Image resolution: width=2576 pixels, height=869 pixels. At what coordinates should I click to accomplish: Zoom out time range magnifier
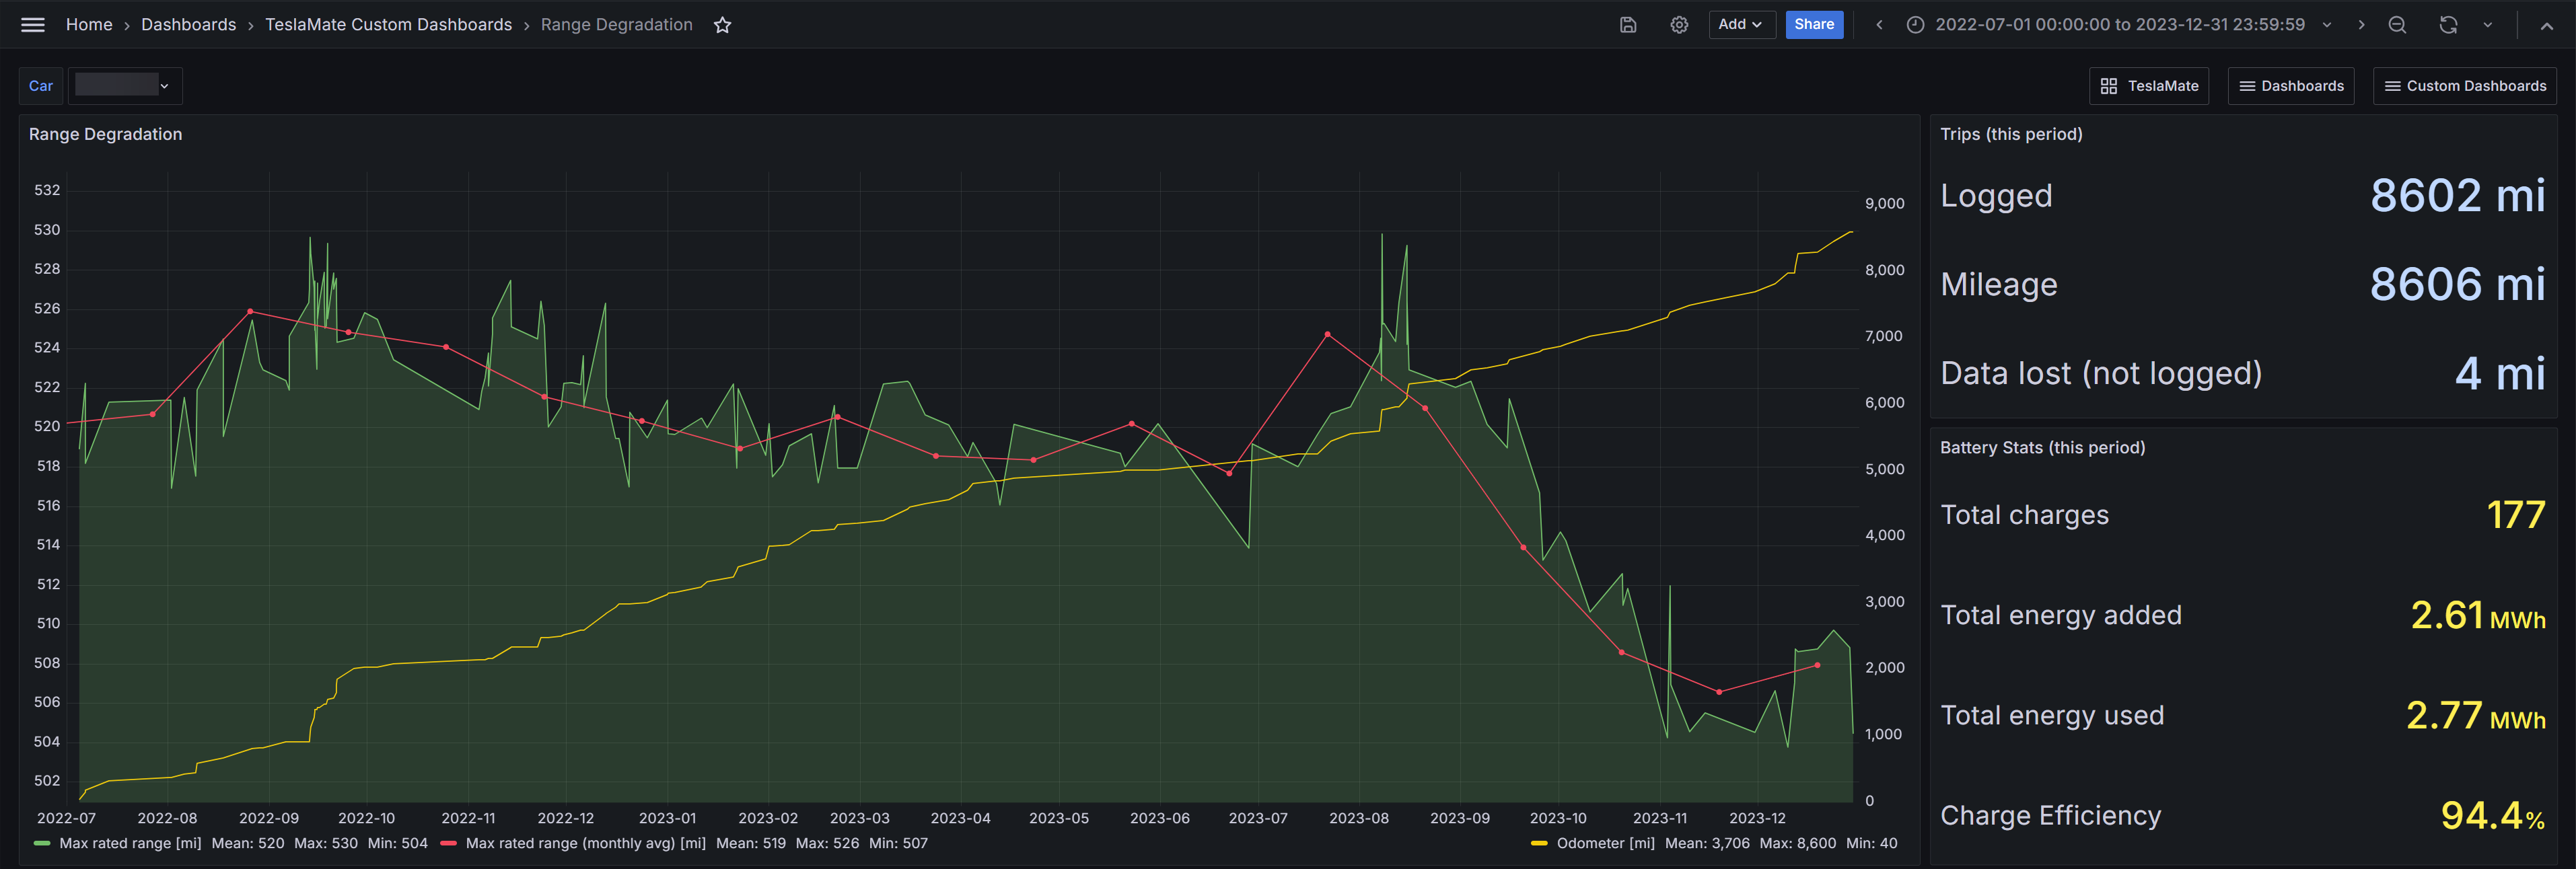2397,25
